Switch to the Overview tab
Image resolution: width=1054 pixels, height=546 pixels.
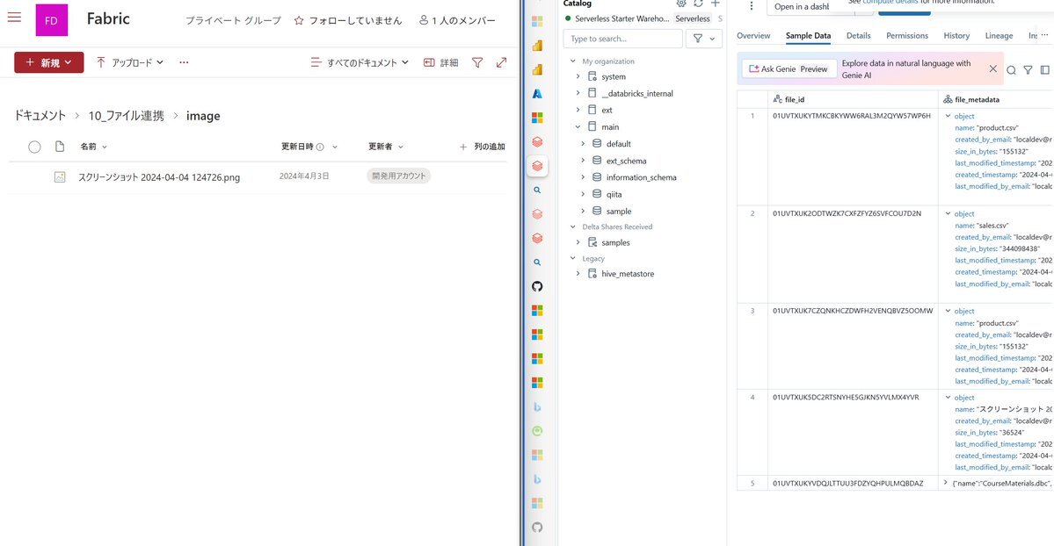pos(753,36)
